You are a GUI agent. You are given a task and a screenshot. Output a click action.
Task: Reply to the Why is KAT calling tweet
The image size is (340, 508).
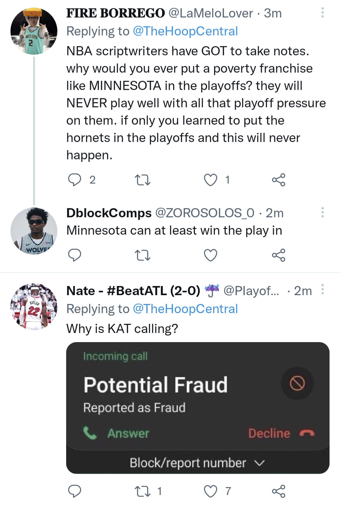[75, 491]
